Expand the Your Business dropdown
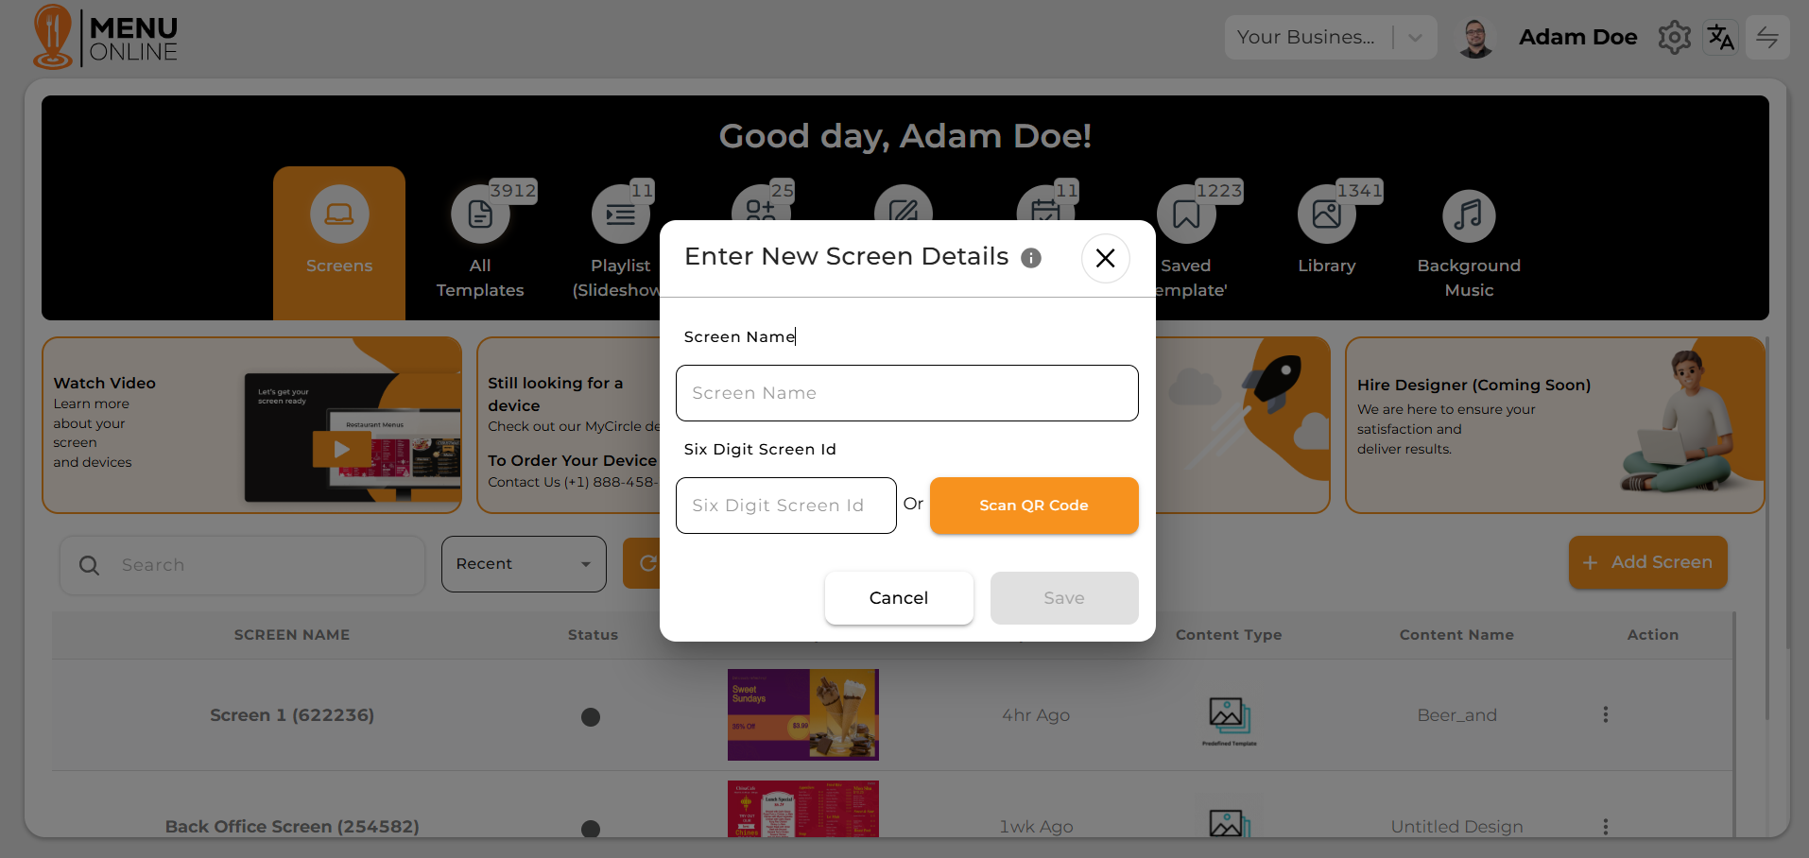Viewport: 1809px width, 858px height. [x=1415, y=38]
